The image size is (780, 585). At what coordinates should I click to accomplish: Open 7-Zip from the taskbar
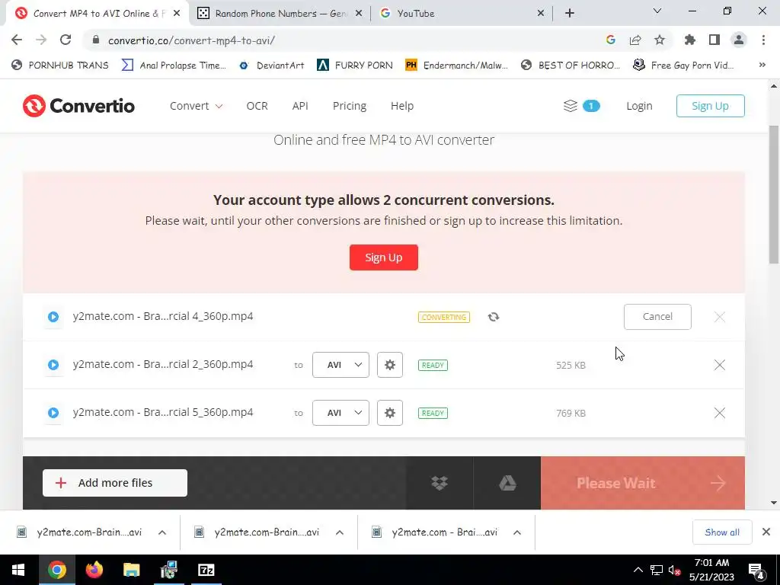tap(206, 570)
